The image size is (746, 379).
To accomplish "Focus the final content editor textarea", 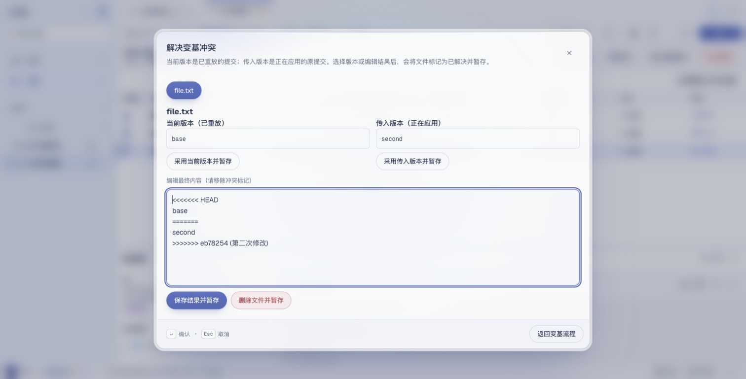I will 373,237.
